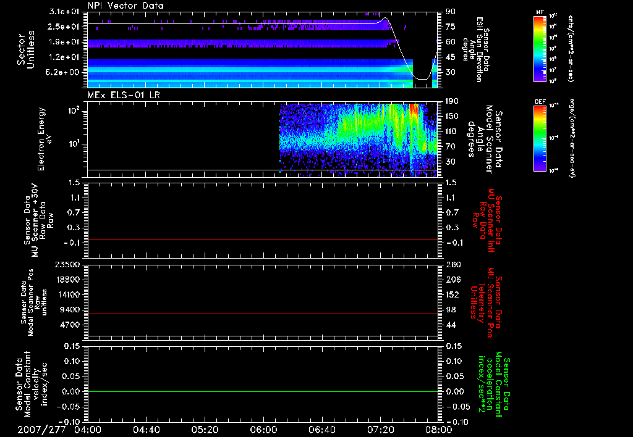633x437 pixels.
Task: Click the 152 telemetry tick label
Action: click(452, 294)
